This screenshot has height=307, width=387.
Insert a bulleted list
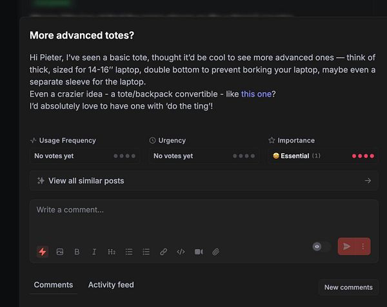click(x=129, y=252)
